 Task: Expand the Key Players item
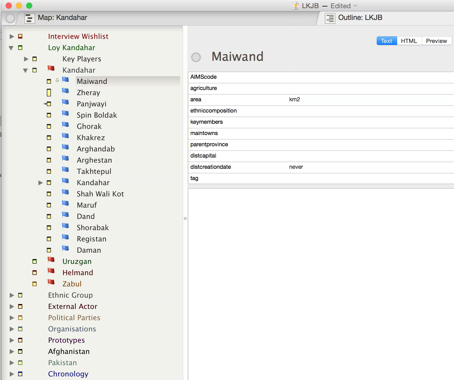tap(26, 59)
